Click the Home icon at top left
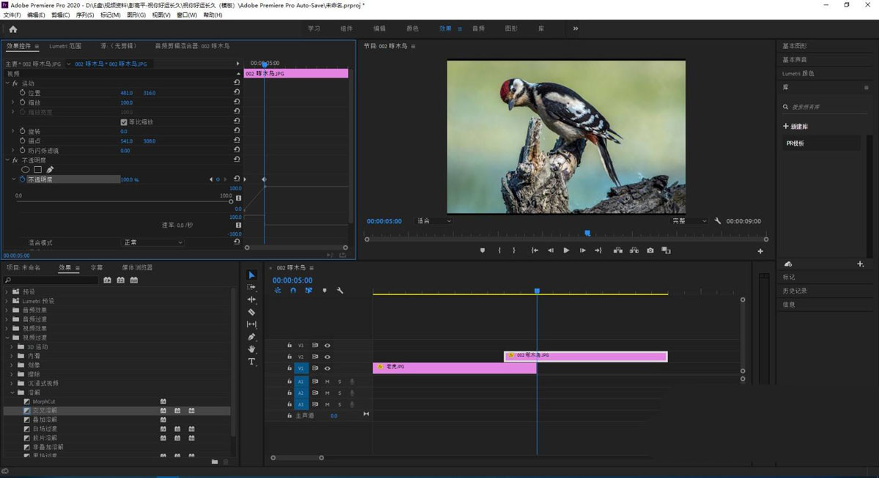Image resolution: width=879 pixels, height=478 pixels. tap(12, 29)
